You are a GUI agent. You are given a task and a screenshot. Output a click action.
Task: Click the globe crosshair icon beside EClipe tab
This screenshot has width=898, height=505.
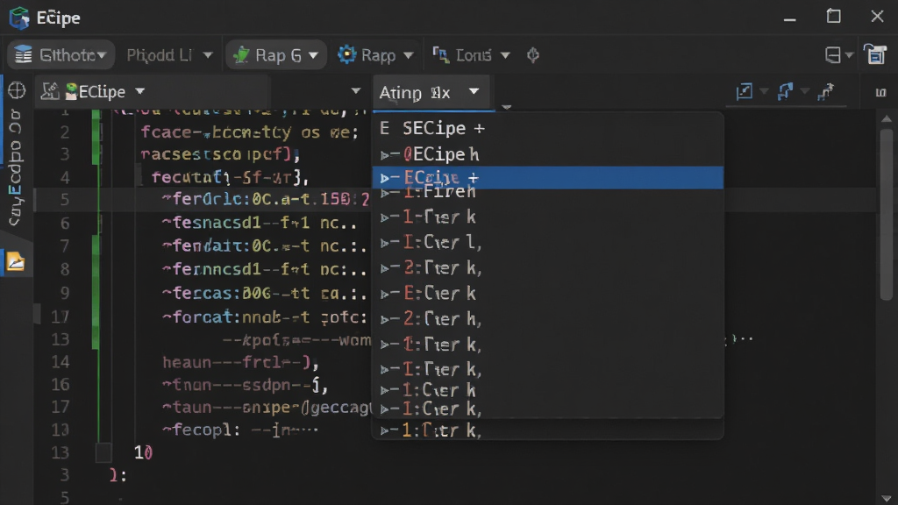click(17, 90)
